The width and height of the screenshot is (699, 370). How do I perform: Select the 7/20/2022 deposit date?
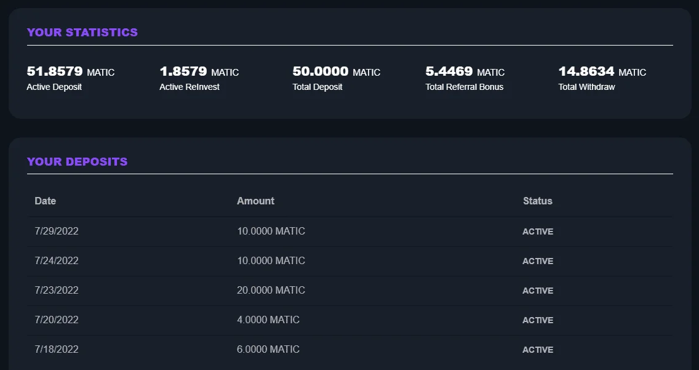(57, 320)
